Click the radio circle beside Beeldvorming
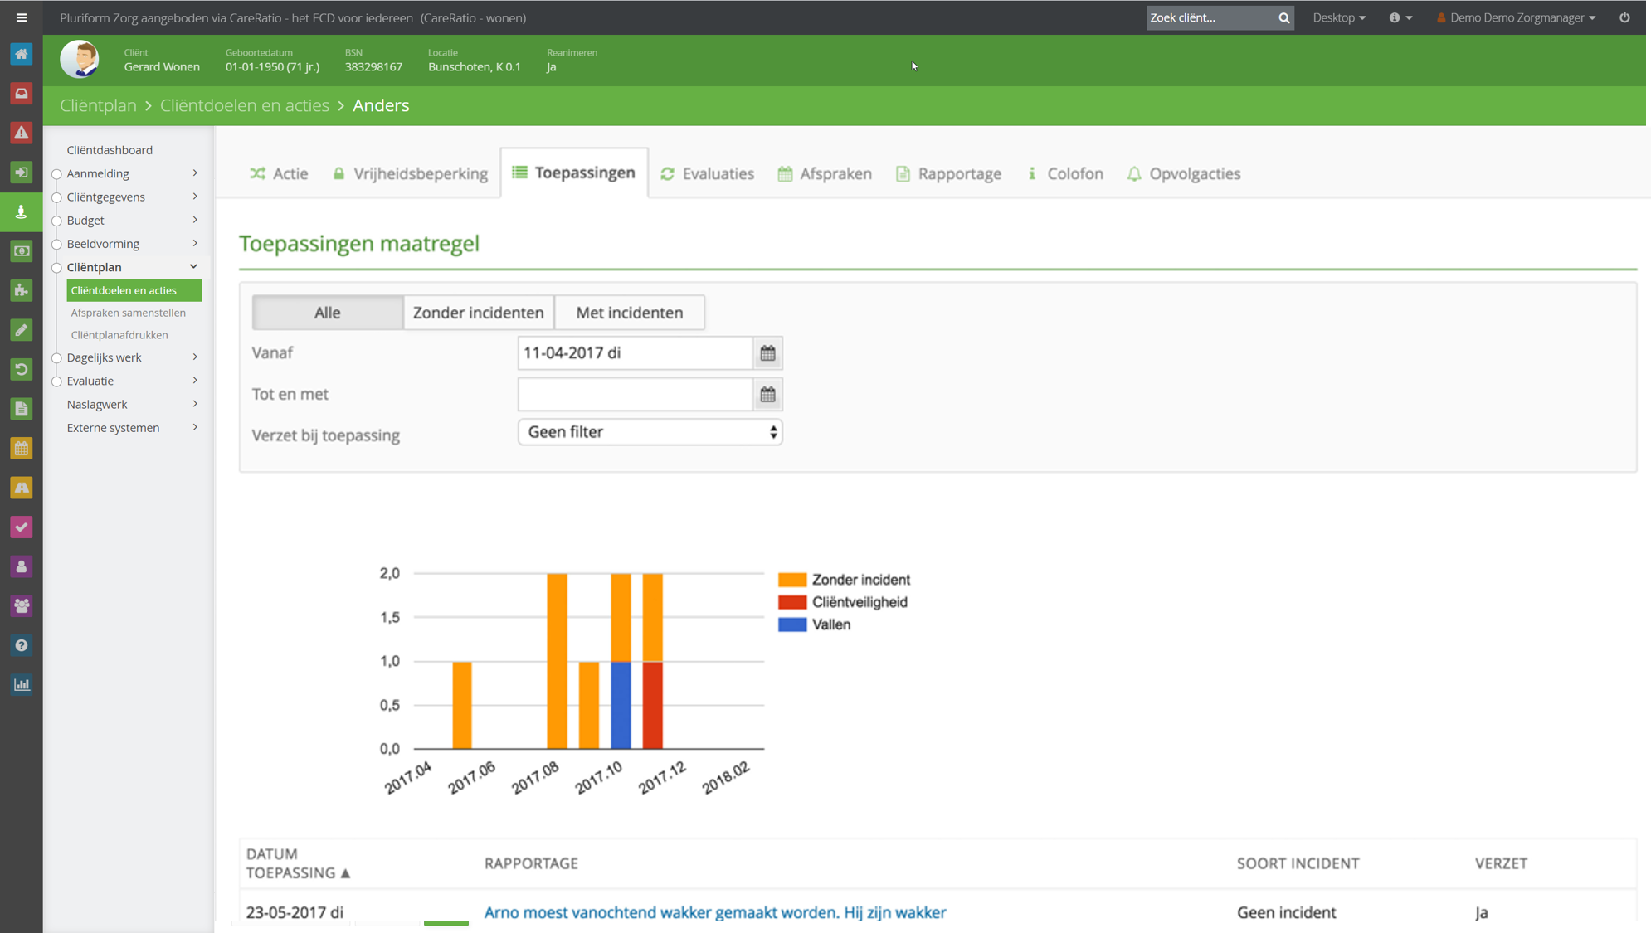The width and height of the screenshot is (1651, 933). click(x=57, y=245)
